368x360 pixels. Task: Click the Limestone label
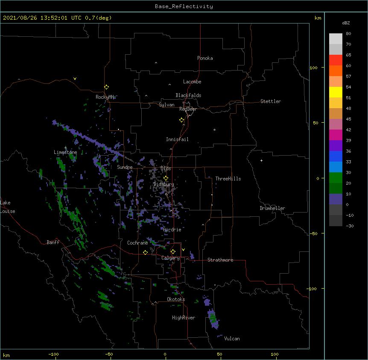point(65,152)
